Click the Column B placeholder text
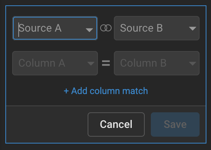 [143, 63]
